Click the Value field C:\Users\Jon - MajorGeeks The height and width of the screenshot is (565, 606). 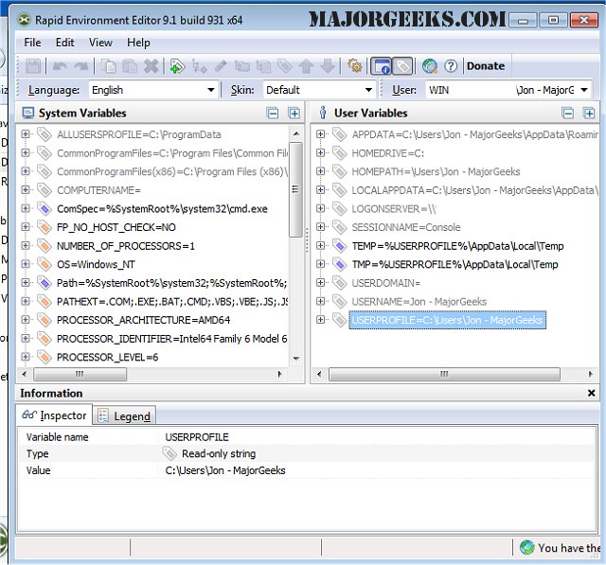click(x=225, y=470)
